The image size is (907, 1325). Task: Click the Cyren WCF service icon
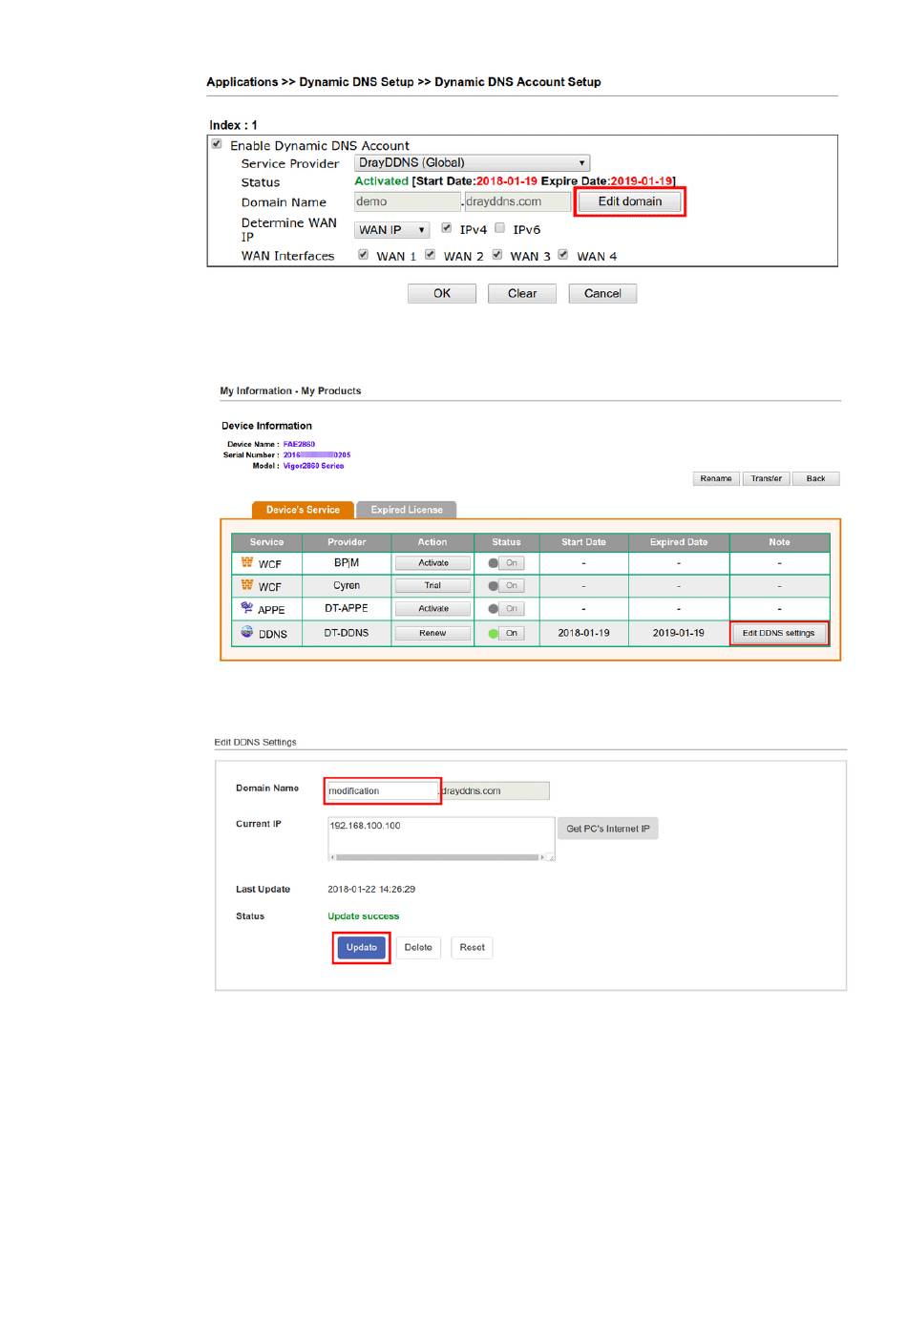pyautogui.click(x=247, y=585)
